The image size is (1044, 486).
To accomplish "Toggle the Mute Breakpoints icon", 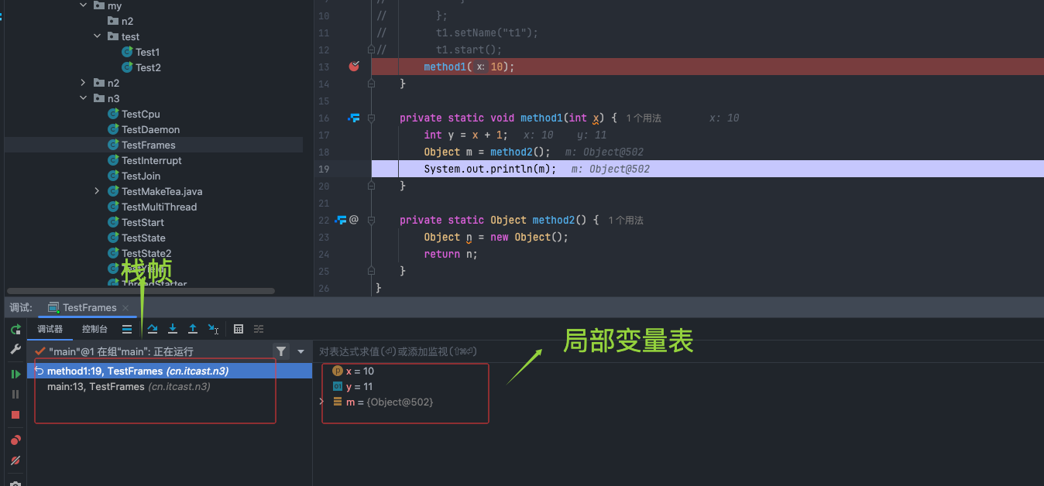I will [15, 460].
